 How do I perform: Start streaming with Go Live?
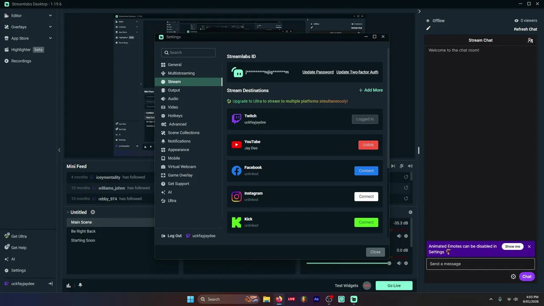click(394, 286)
